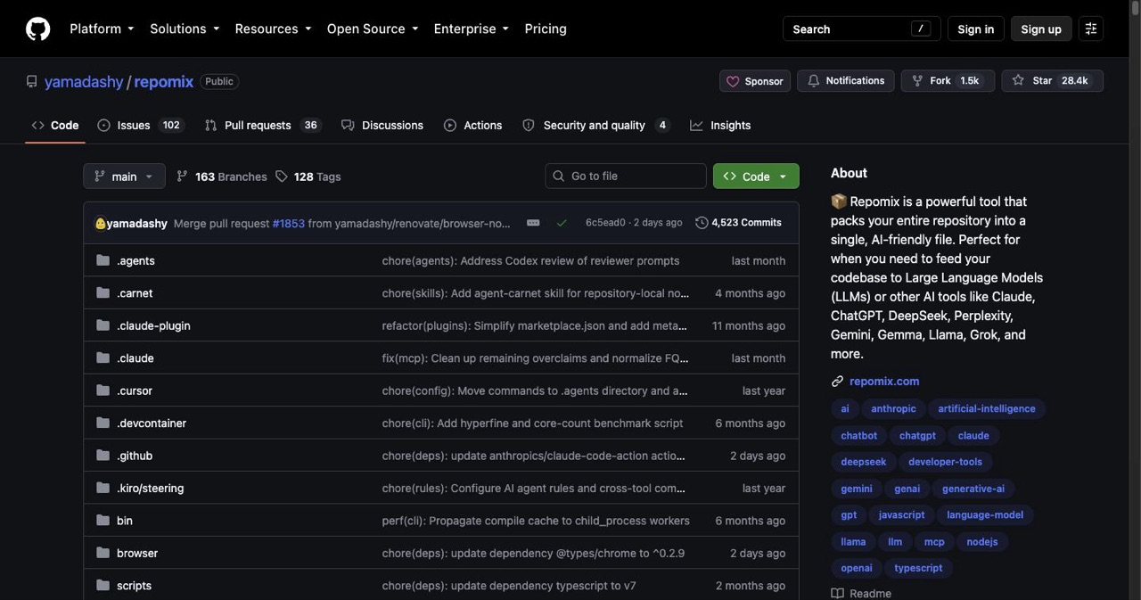Screen dimensions: 1141x600
Task: Click the yamadashy avatar in commit row
Action: click(101, 224)
